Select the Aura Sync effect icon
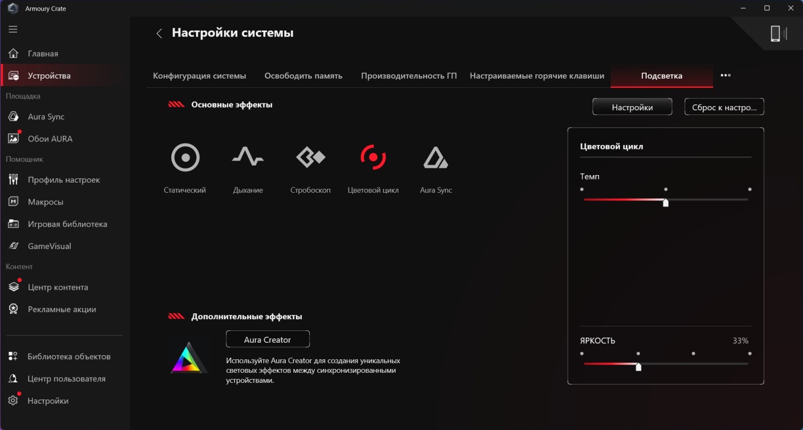803x430 pixels. click(x=436, y=157)
